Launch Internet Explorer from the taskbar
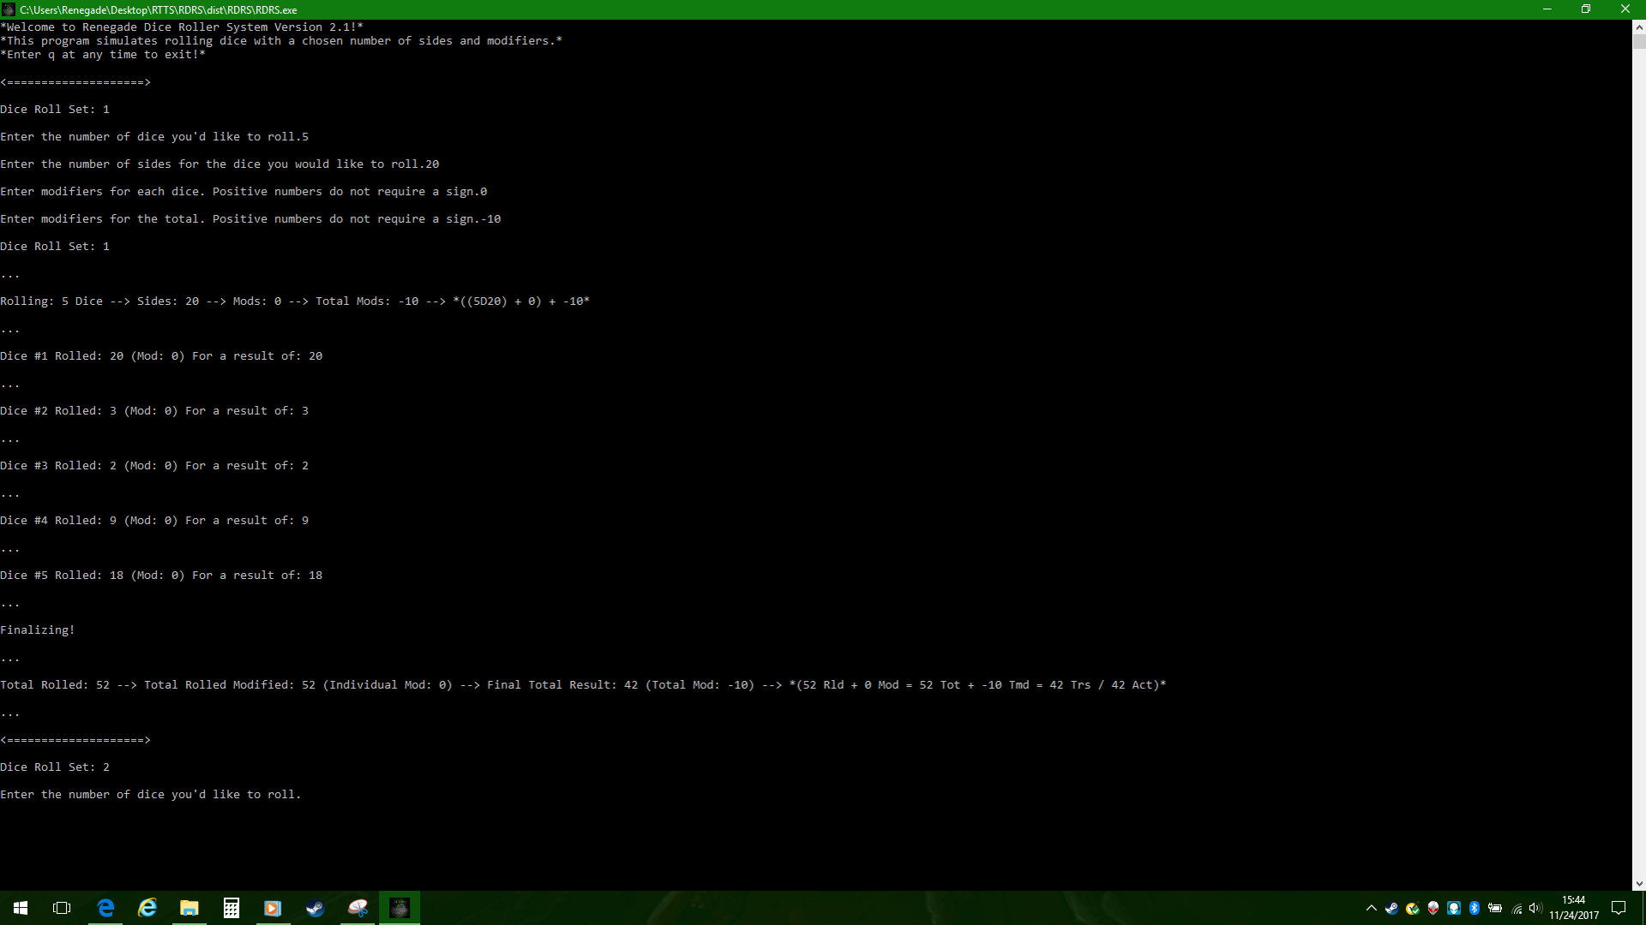This screenshot has height=925, width=1646. click(147, 908)
